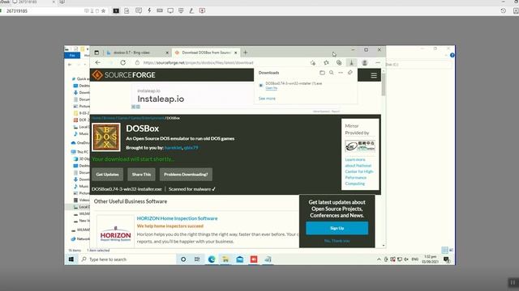Close the Download DOSBox tab
Screen dimensions: 519x291
tap(236, 53)
